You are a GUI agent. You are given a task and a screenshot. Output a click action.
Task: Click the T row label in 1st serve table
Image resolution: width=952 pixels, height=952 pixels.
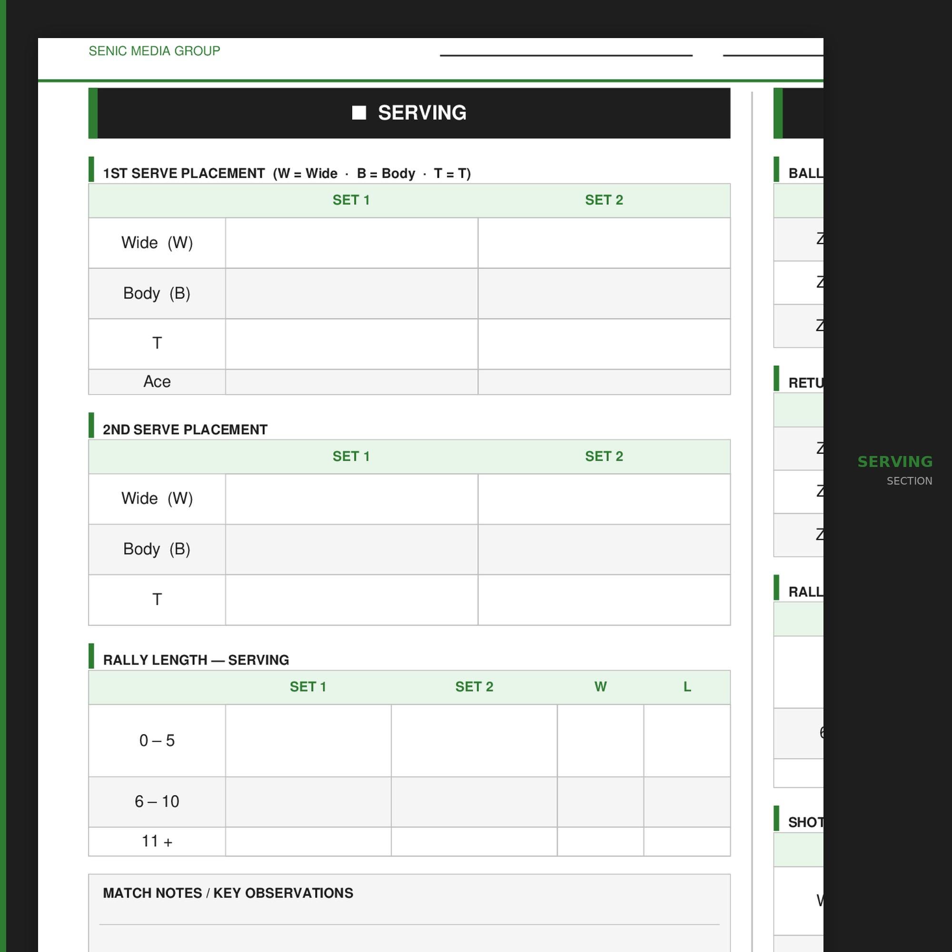pos(157,343)
